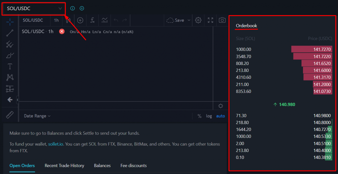Open the indicators fx menu
The height and width of the screenshot is (174, 338).
[x=92, y=20]
